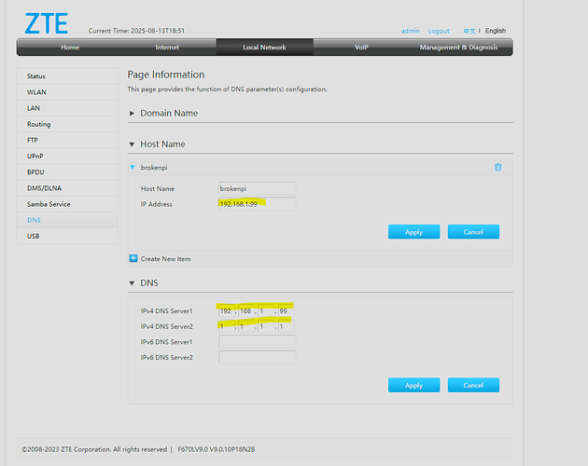Log out using the Logout link
The height and width of the screenshot is (466, 588).
439,31
